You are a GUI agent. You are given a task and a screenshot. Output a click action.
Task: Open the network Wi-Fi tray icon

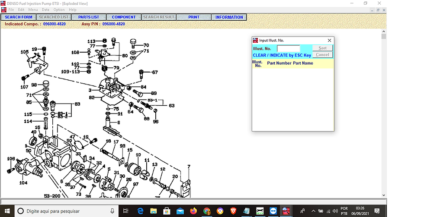tap(328, 211)
